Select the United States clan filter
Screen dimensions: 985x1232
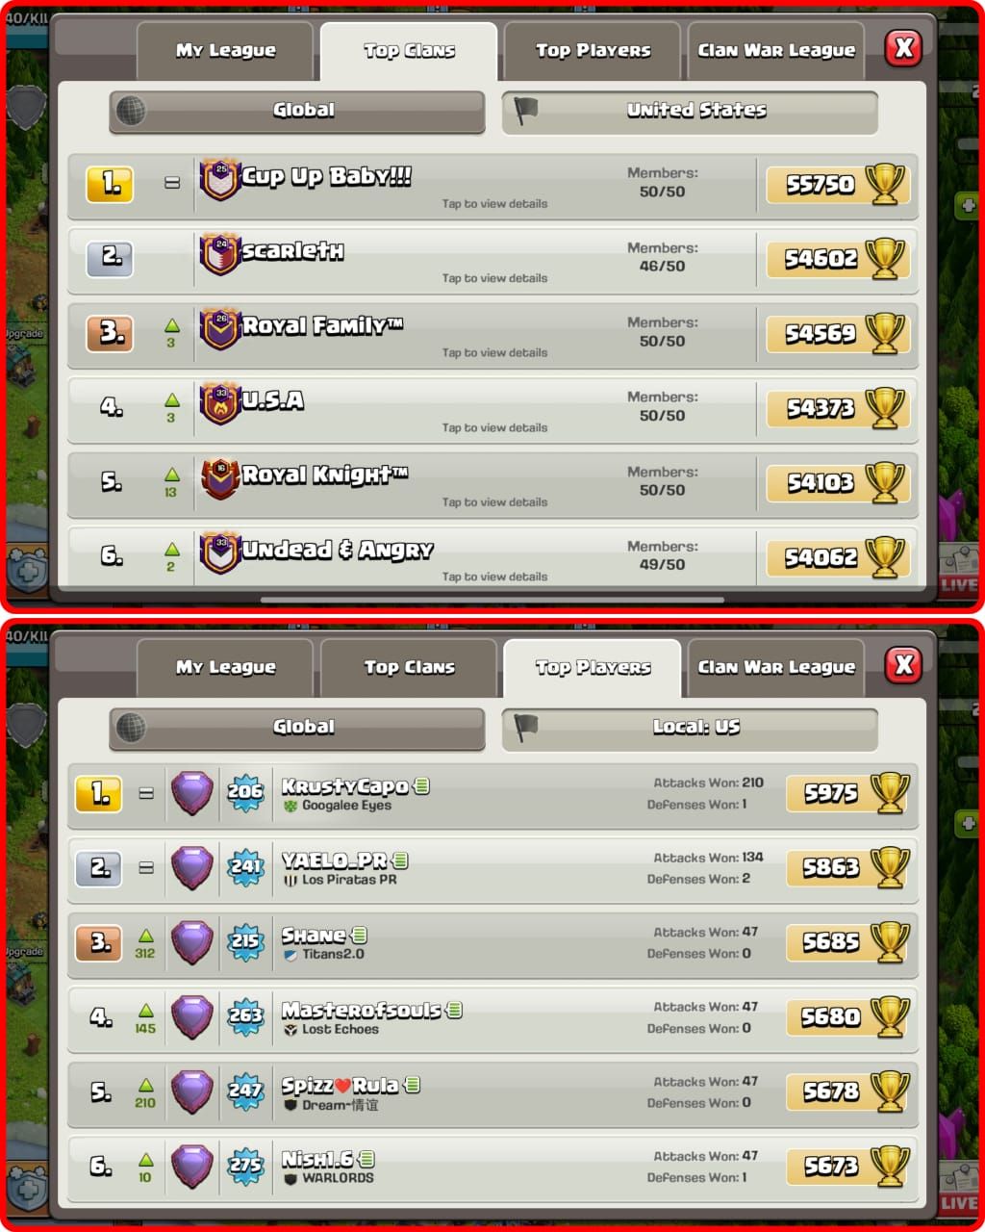(x=690, y=111)
